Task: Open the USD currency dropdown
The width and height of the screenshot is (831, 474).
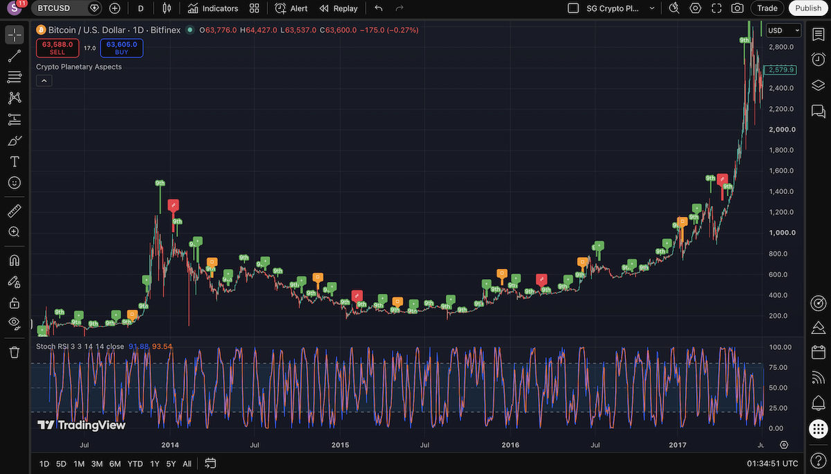Action: 784,30
